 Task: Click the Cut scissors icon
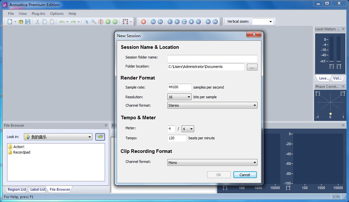(37, 22)
